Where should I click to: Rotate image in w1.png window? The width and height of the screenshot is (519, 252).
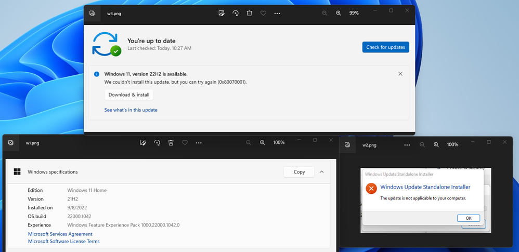click(x=157, y=142)
